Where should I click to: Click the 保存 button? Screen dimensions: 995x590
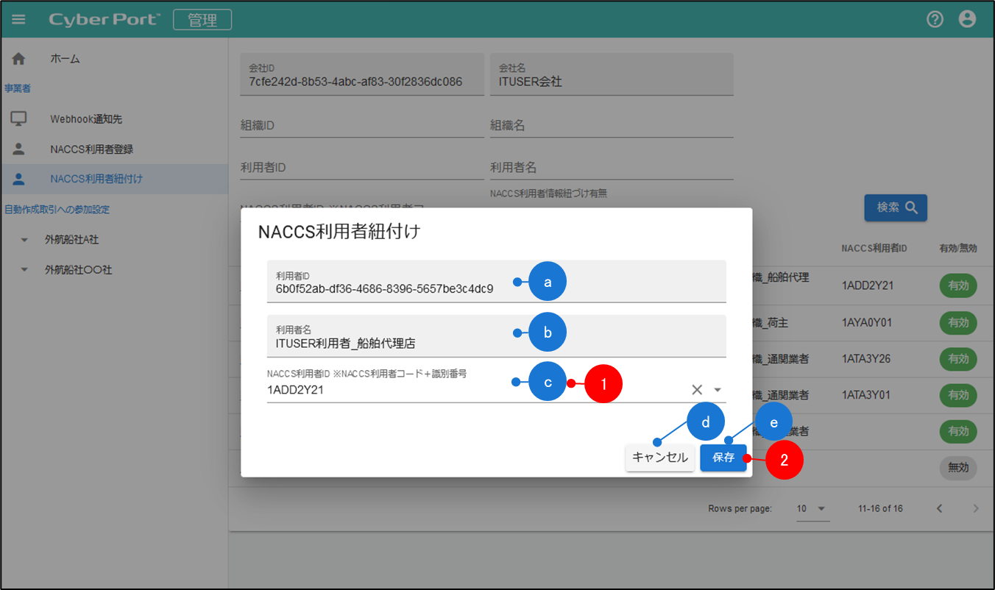click(x=723, y=458)
